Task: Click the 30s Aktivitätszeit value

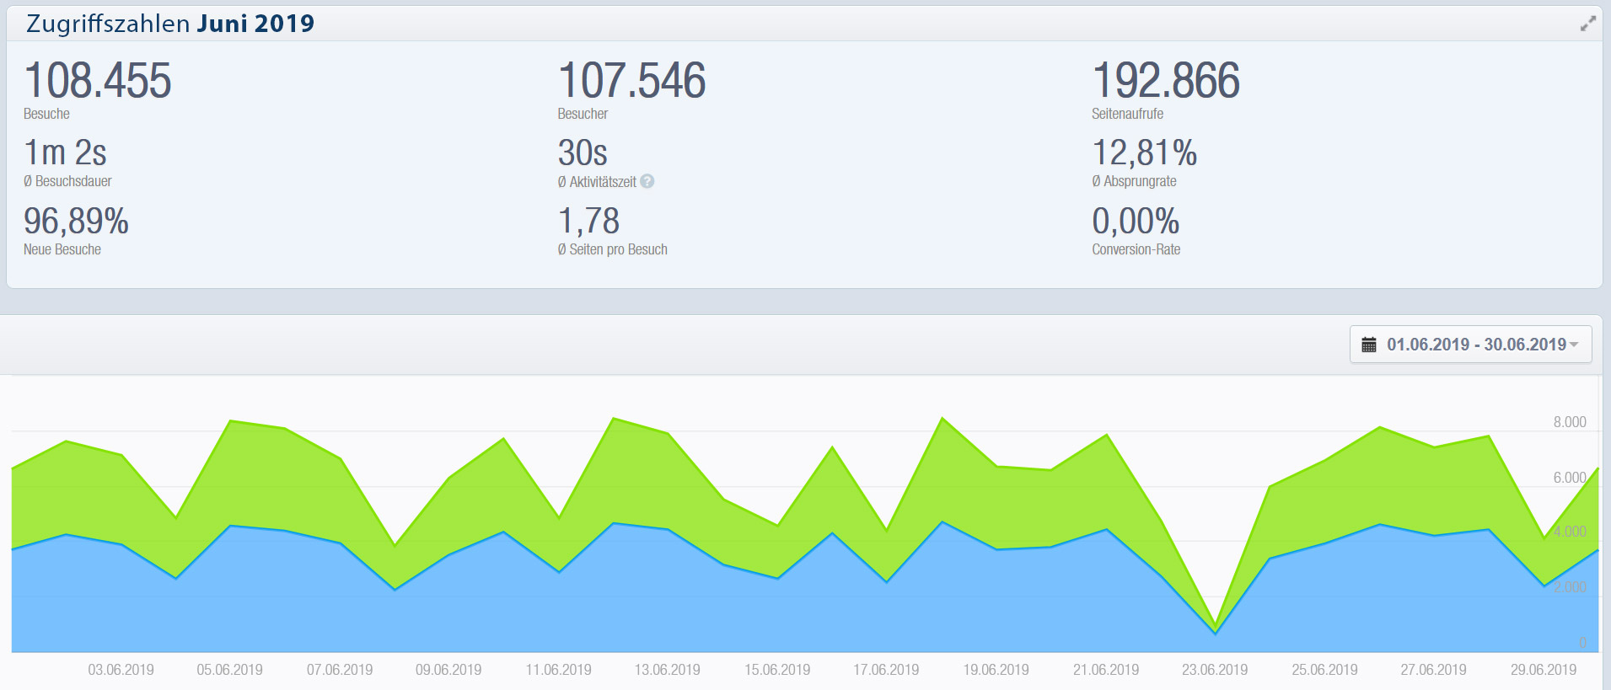Action: 583,153
